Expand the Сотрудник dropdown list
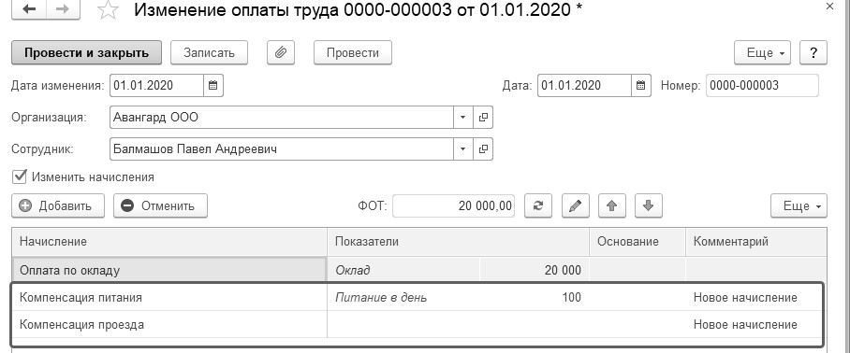The width and height of the screenshot is (850, 353). point(463,148)
